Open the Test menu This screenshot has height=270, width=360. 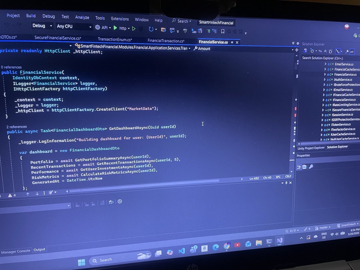[x=65, y=17]
